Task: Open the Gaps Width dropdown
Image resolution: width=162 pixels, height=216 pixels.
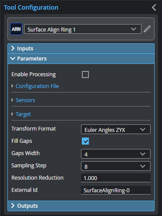Action: point(116,154)
